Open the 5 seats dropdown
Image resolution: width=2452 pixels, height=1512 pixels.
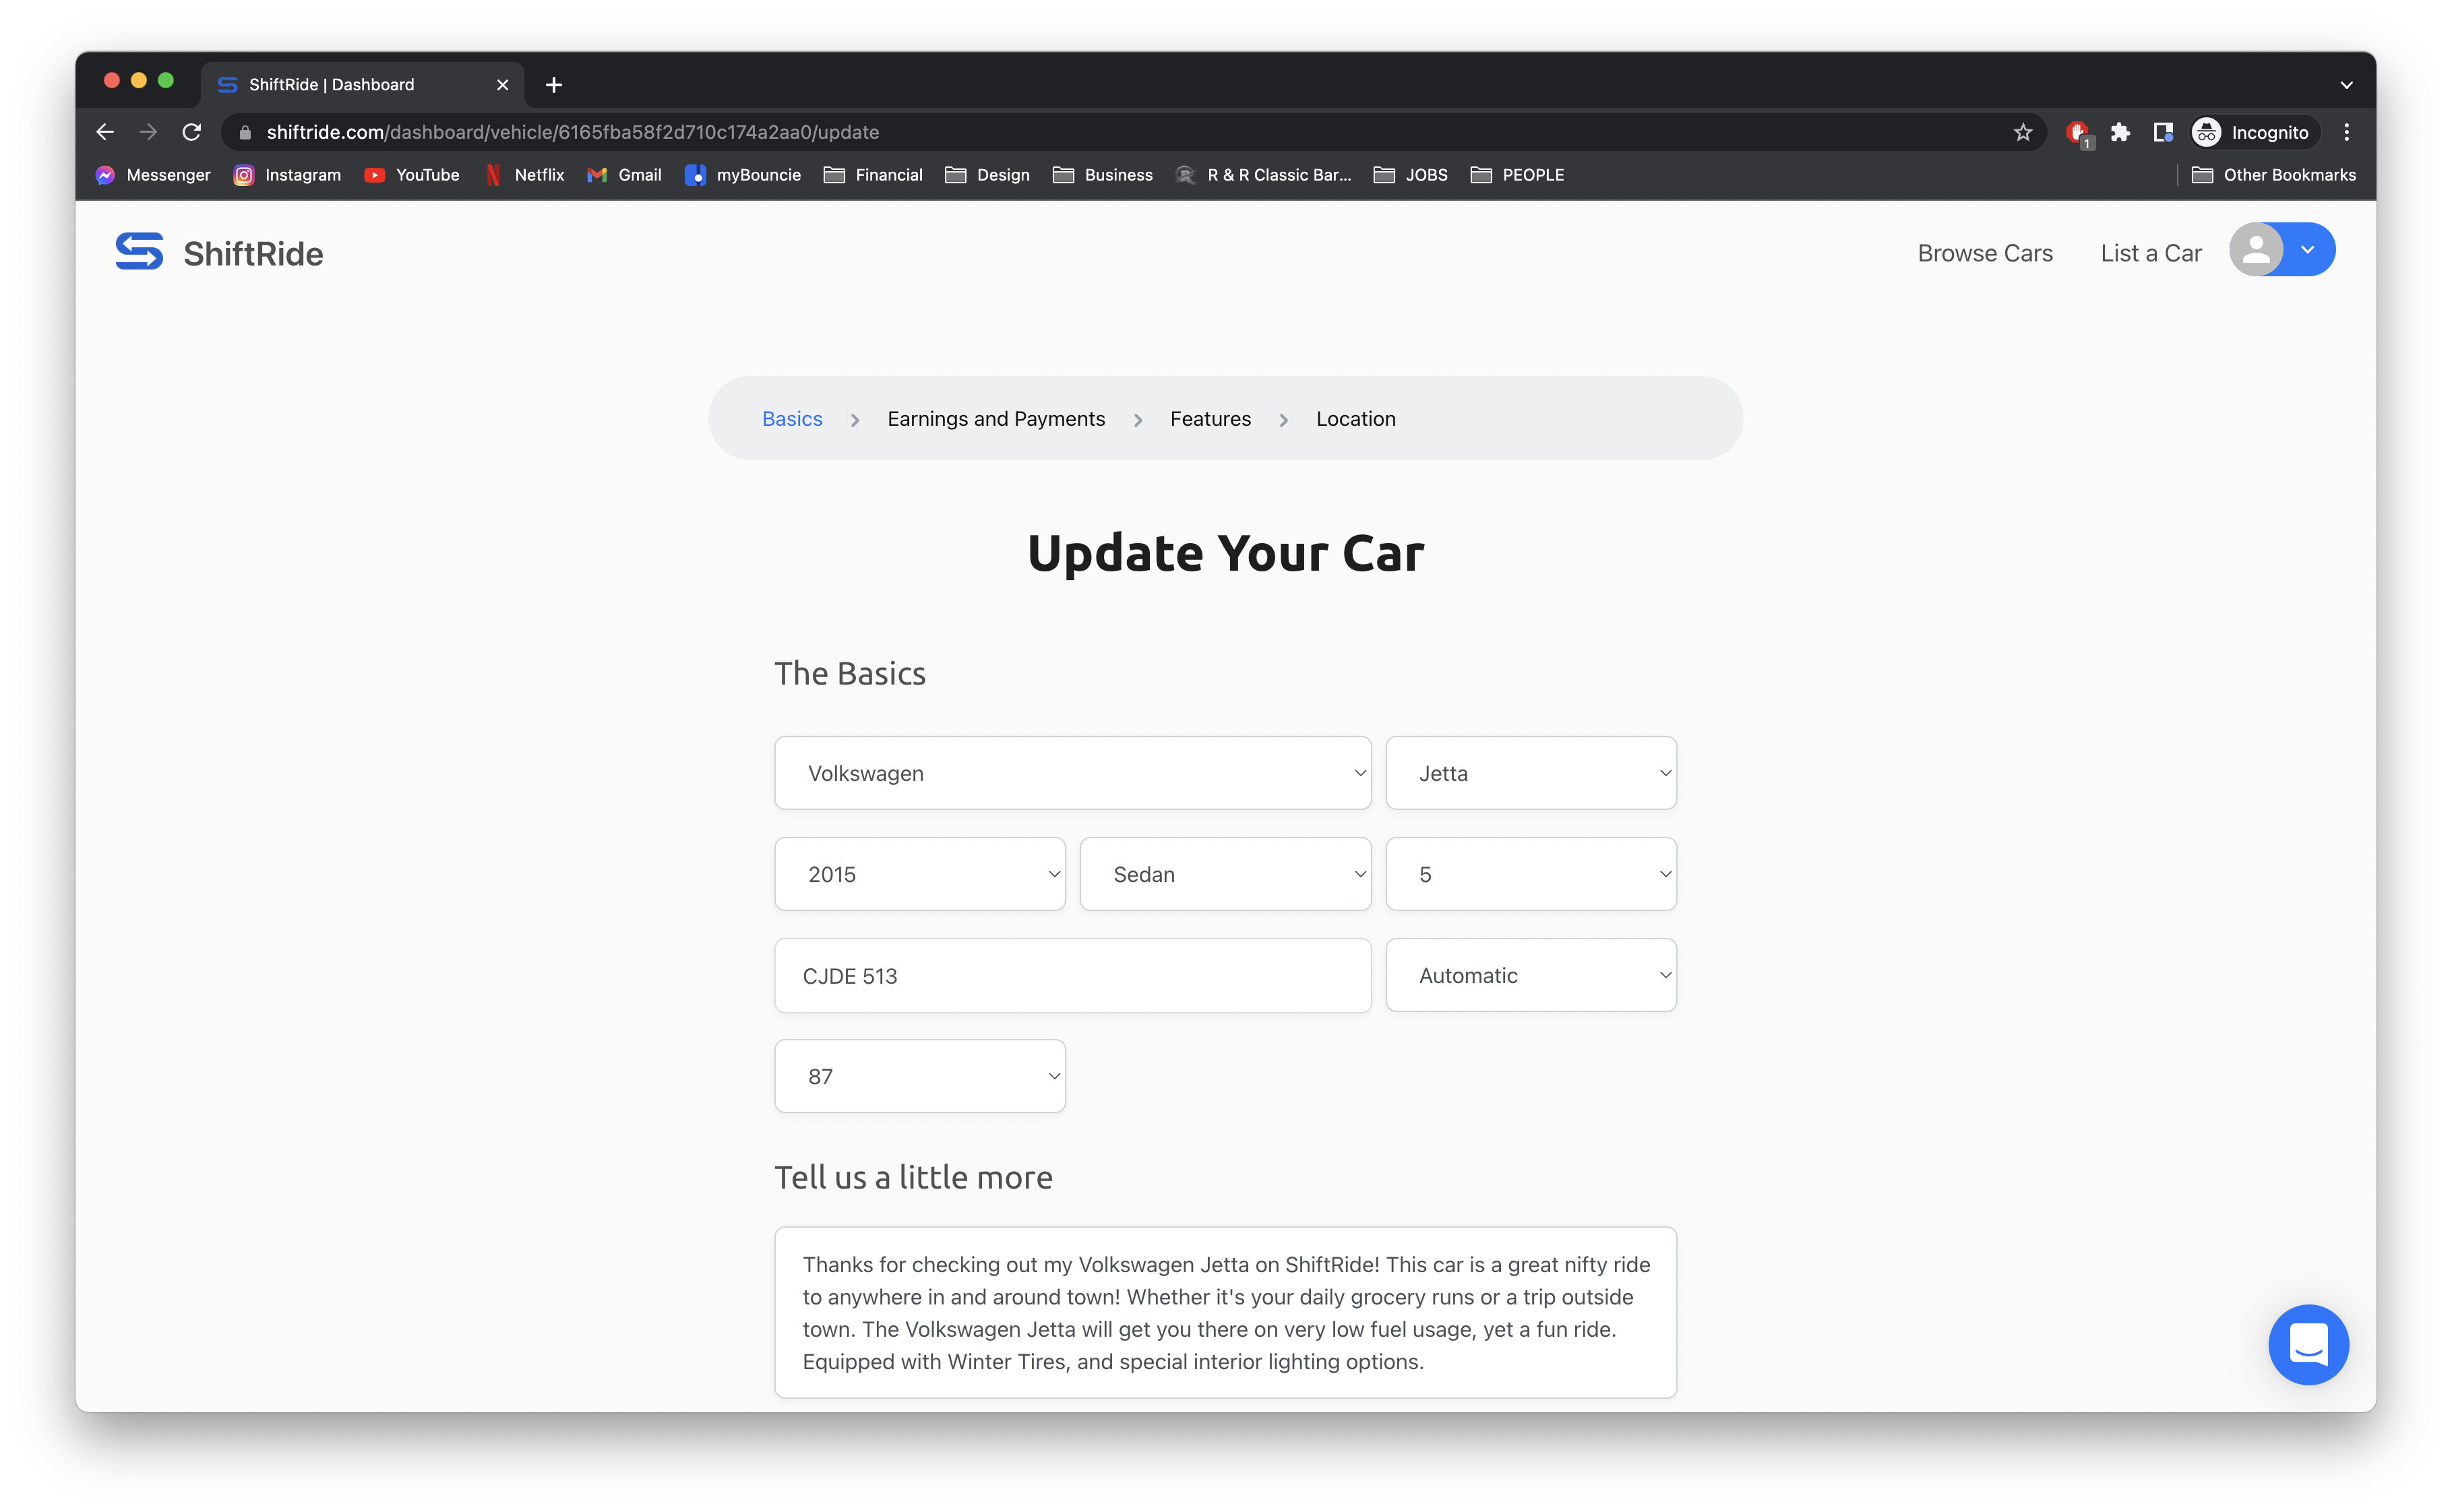pos(1531,874)
